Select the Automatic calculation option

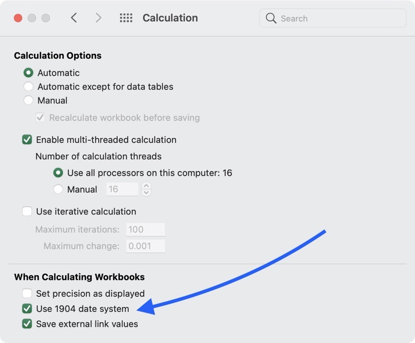coord(29,73)
